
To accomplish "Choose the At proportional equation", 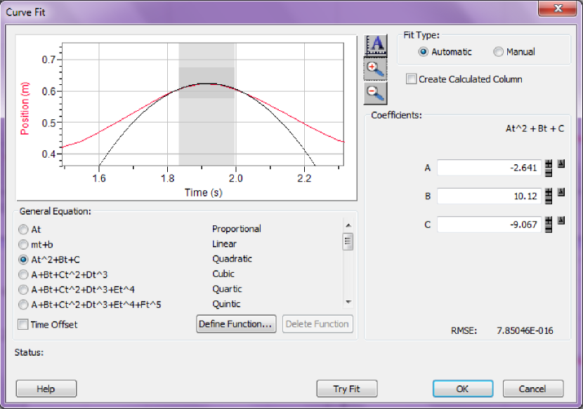I will pos(23,229).
